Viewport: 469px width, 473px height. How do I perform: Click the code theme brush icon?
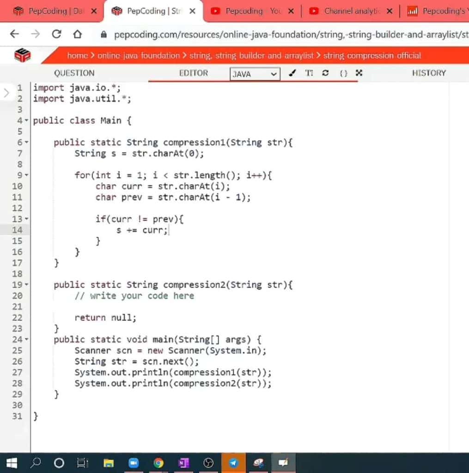[x=292, y=73]
